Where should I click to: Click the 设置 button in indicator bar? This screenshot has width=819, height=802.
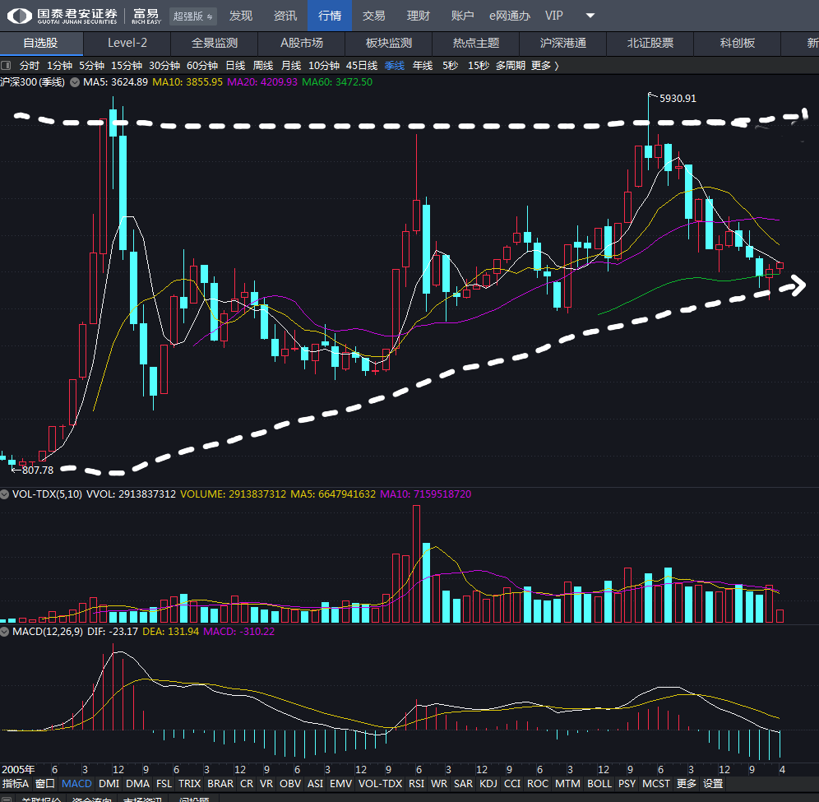(x=713, y=784)
